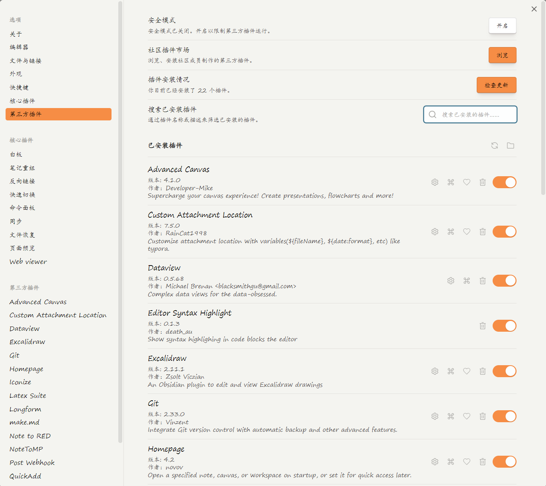
Task: Open Longform settings in sidebar
Action: pos(59,409)
